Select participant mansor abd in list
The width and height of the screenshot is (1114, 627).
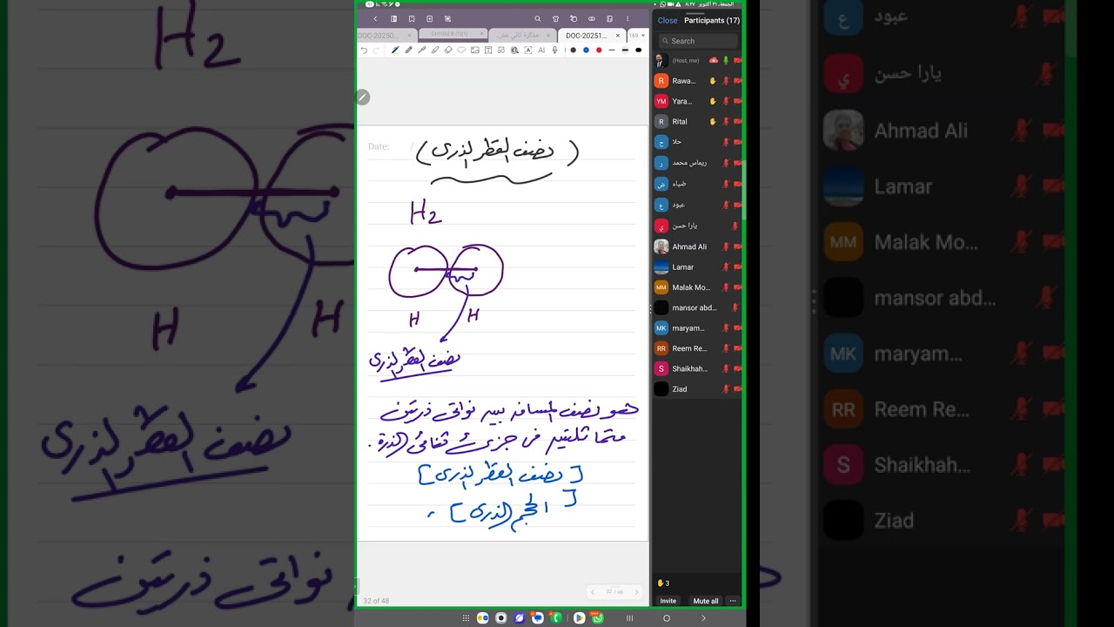698,307
